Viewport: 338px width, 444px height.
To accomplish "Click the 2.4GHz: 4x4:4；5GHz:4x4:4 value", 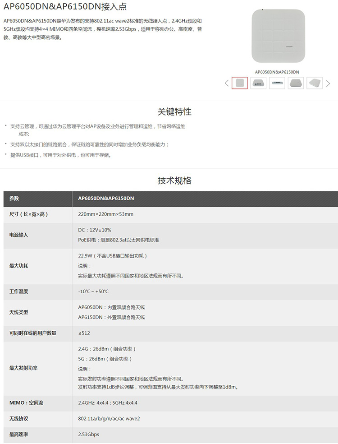I will (x=108, y=403).
